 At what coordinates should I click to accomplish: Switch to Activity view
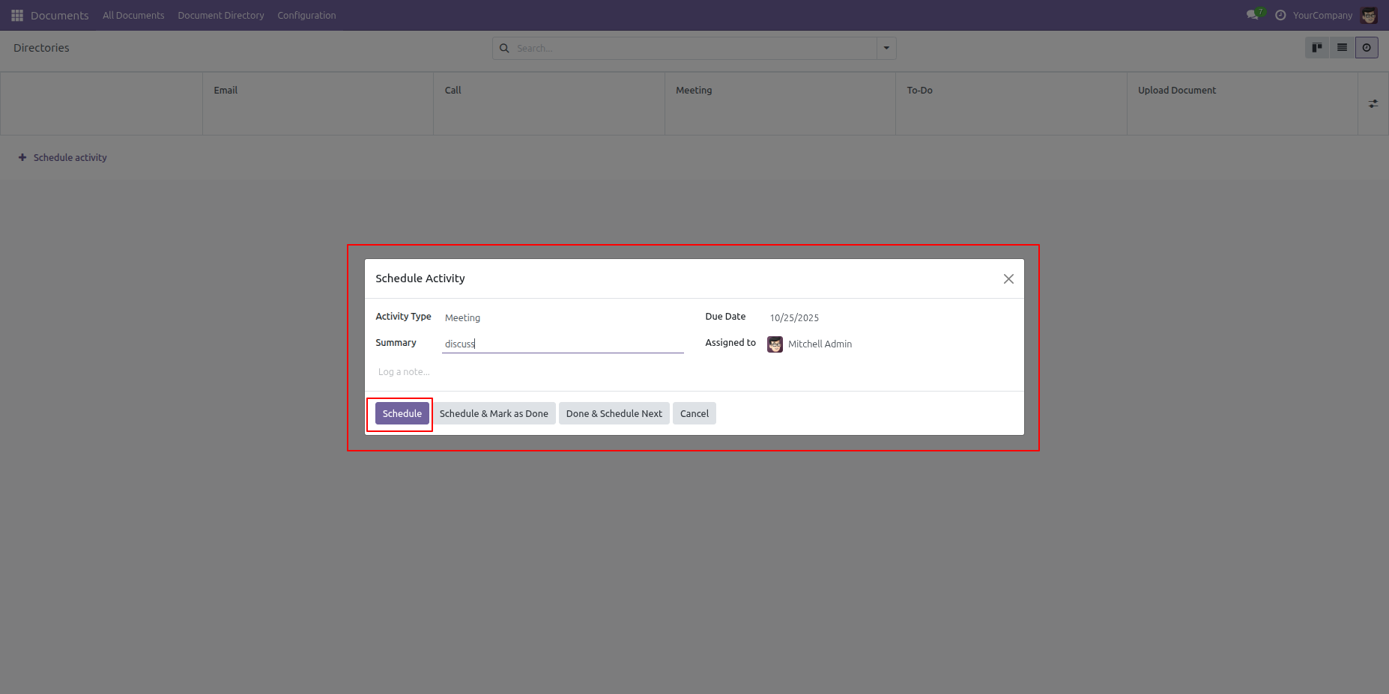click(x=1367, y=48)
